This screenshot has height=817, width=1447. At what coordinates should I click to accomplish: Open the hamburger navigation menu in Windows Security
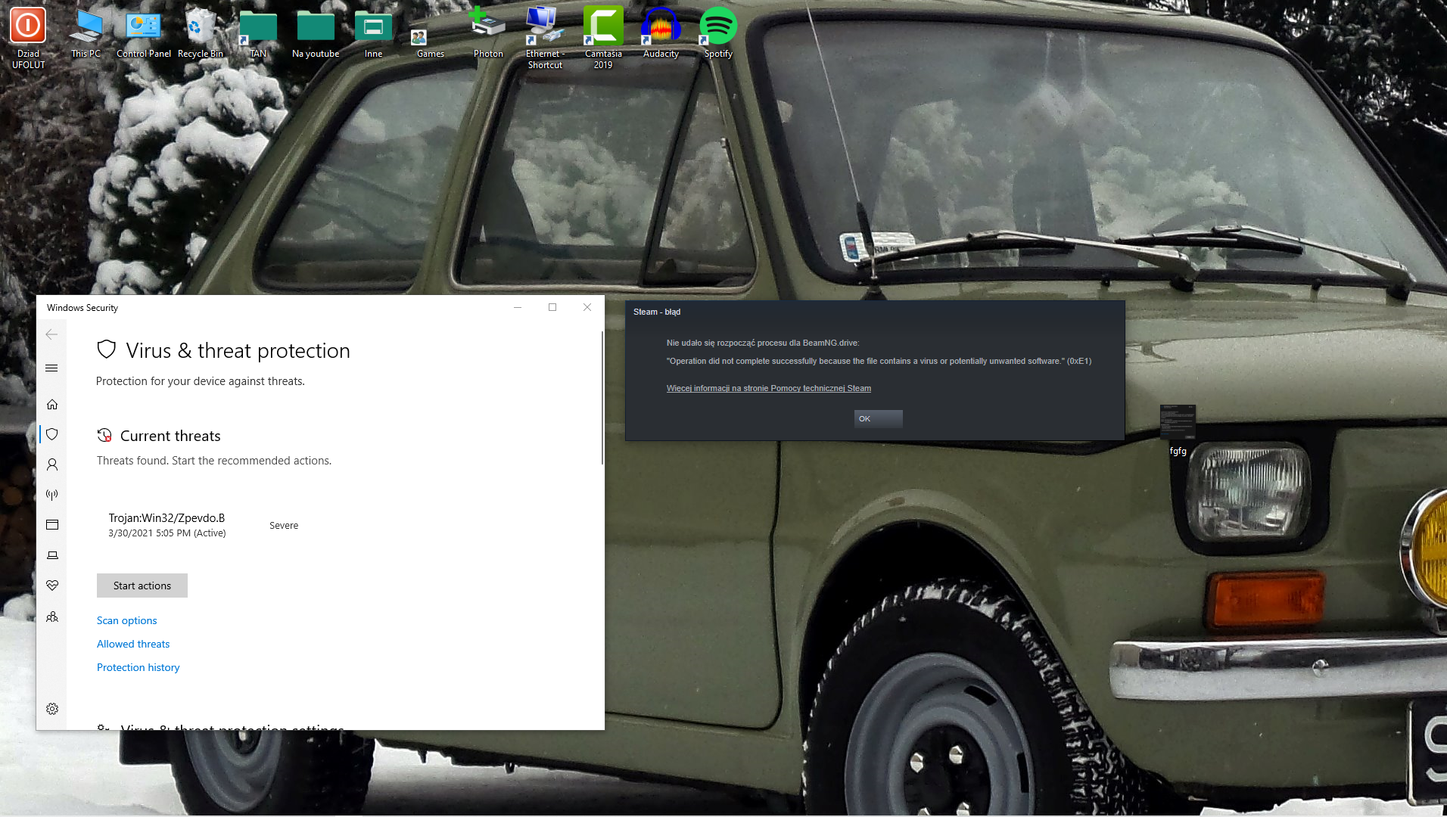point(51,368)
